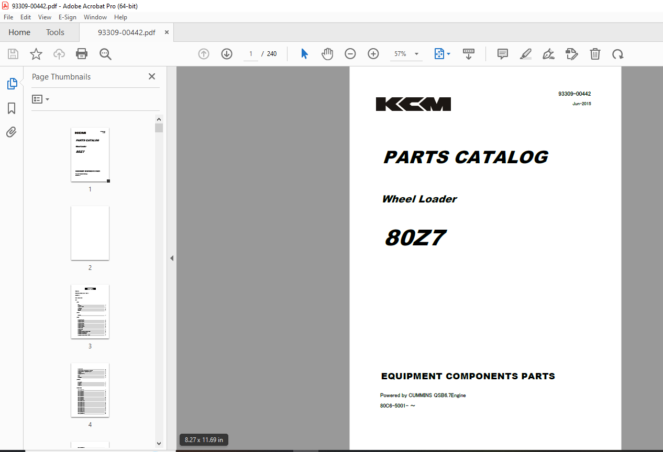
Task: Open the E-Sign menu
Action: (x=68, y=17)
